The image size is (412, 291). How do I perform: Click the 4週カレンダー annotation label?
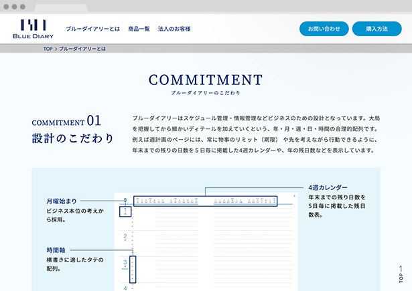point(328,187)
